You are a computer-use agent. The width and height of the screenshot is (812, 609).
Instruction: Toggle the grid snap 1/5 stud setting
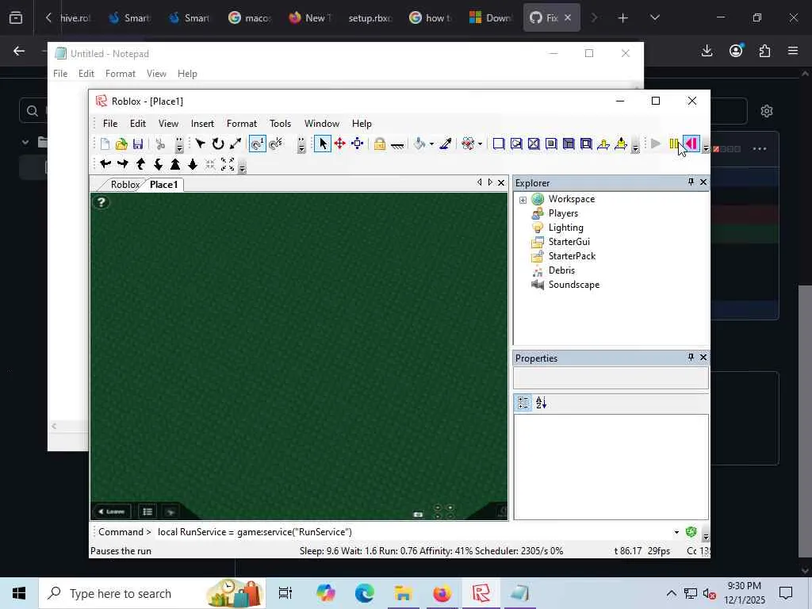[x=276, y=144]
